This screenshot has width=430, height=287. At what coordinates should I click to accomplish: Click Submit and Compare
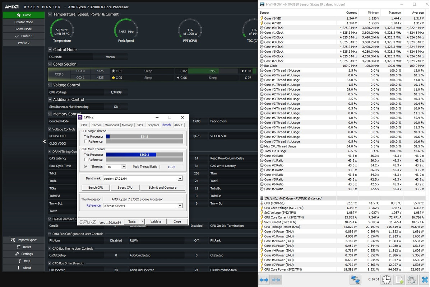pos(162,188)
